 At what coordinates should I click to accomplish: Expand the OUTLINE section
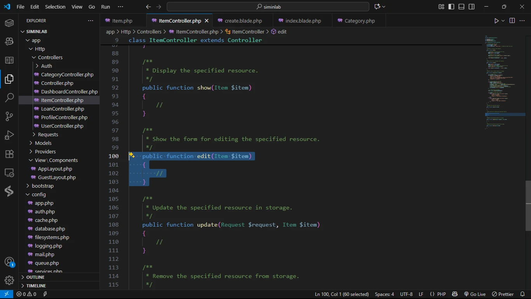pyautogui.click(x=35, y=277)
